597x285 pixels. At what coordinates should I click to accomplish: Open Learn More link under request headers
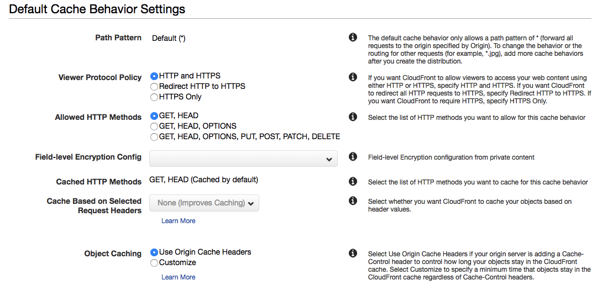pyautogui.click(x=178, y=221)
